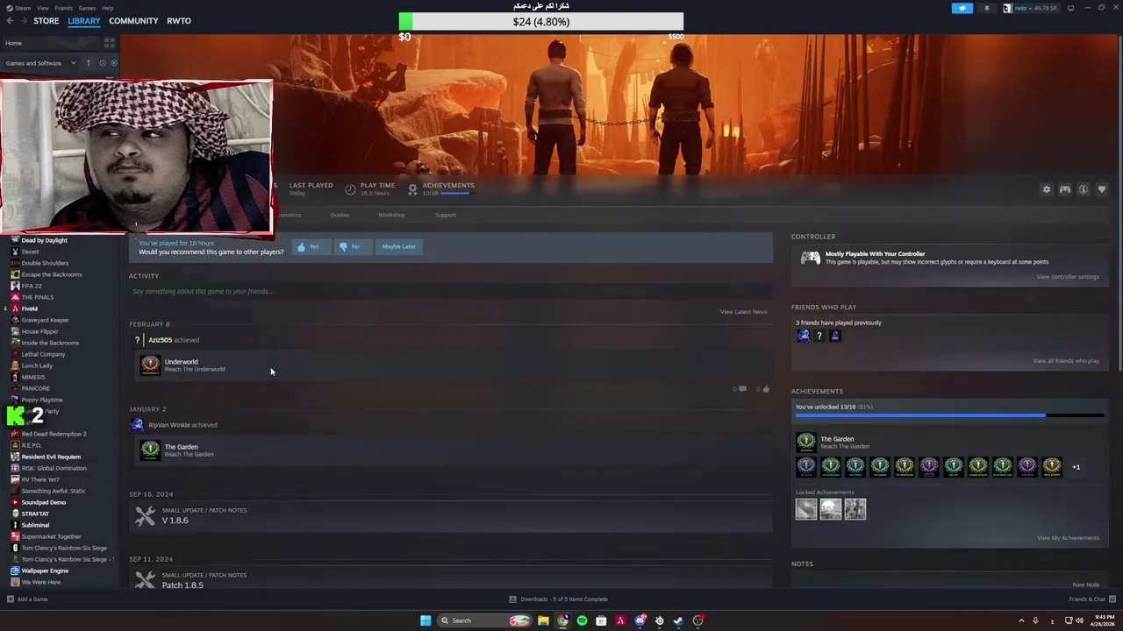Open the Windows Start menu
This screenshot has width=1123, height=631.
pyautogui.click(x=426, y=620)
